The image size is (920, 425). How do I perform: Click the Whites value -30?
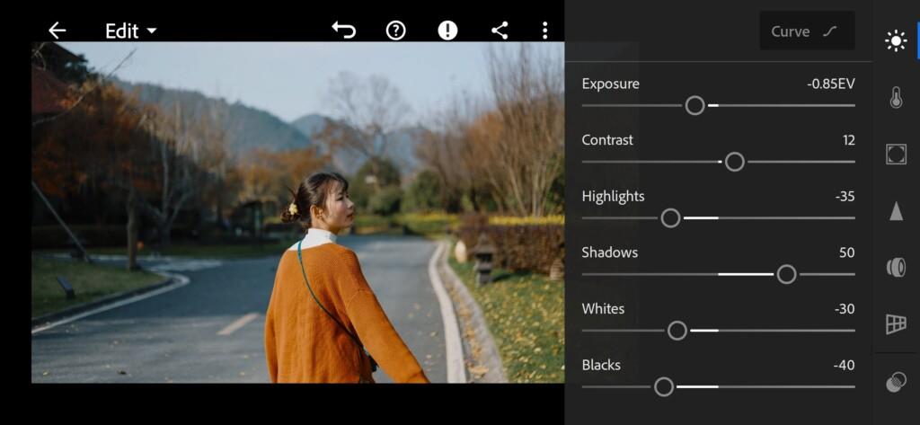click(x=845, y=309)
